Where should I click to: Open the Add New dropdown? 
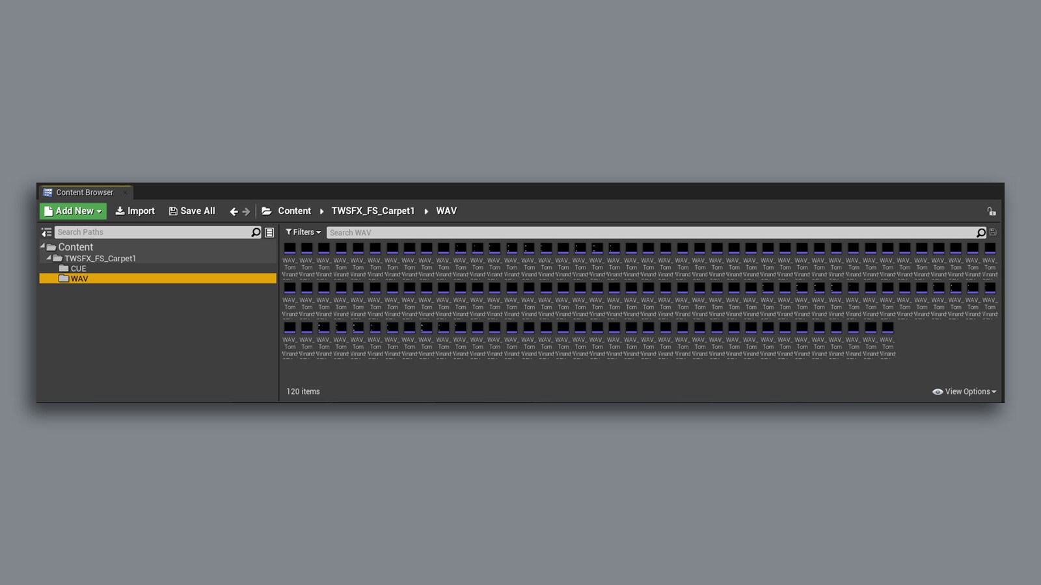click(x=73, y=211)
